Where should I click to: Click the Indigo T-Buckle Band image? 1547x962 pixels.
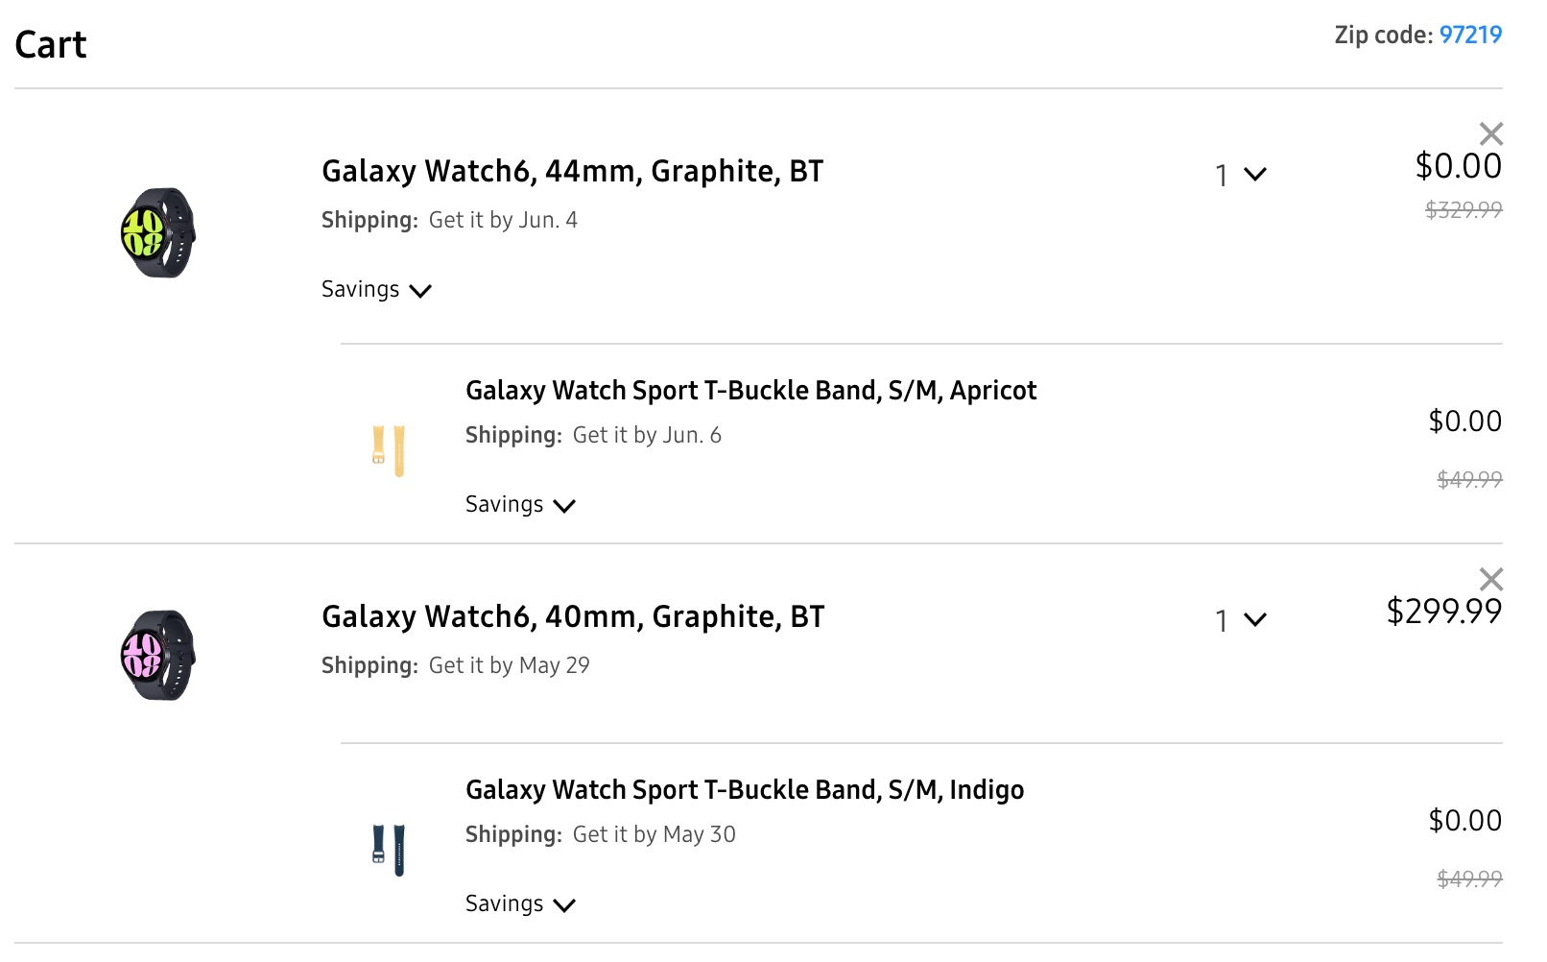389,850
